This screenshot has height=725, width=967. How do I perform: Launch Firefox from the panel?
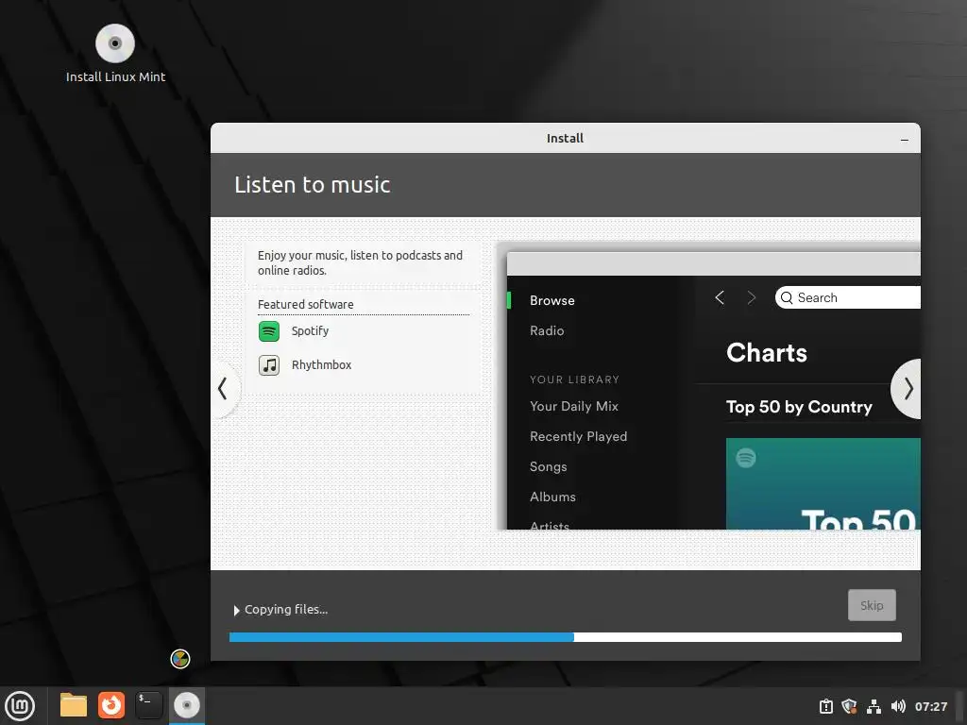(x=111, y=705)
